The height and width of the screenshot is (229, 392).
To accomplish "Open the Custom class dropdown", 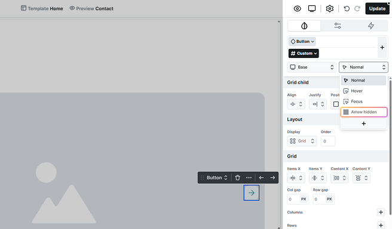I will [304, 54].
